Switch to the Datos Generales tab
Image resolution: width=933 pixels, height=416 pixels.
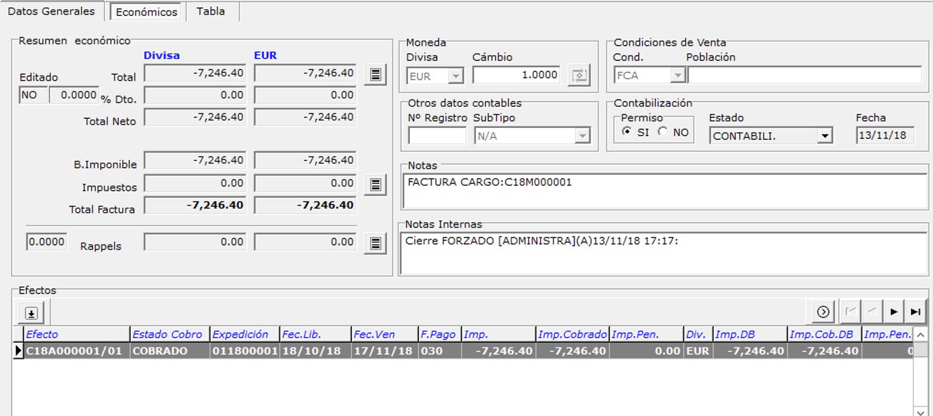click(51, 11)
